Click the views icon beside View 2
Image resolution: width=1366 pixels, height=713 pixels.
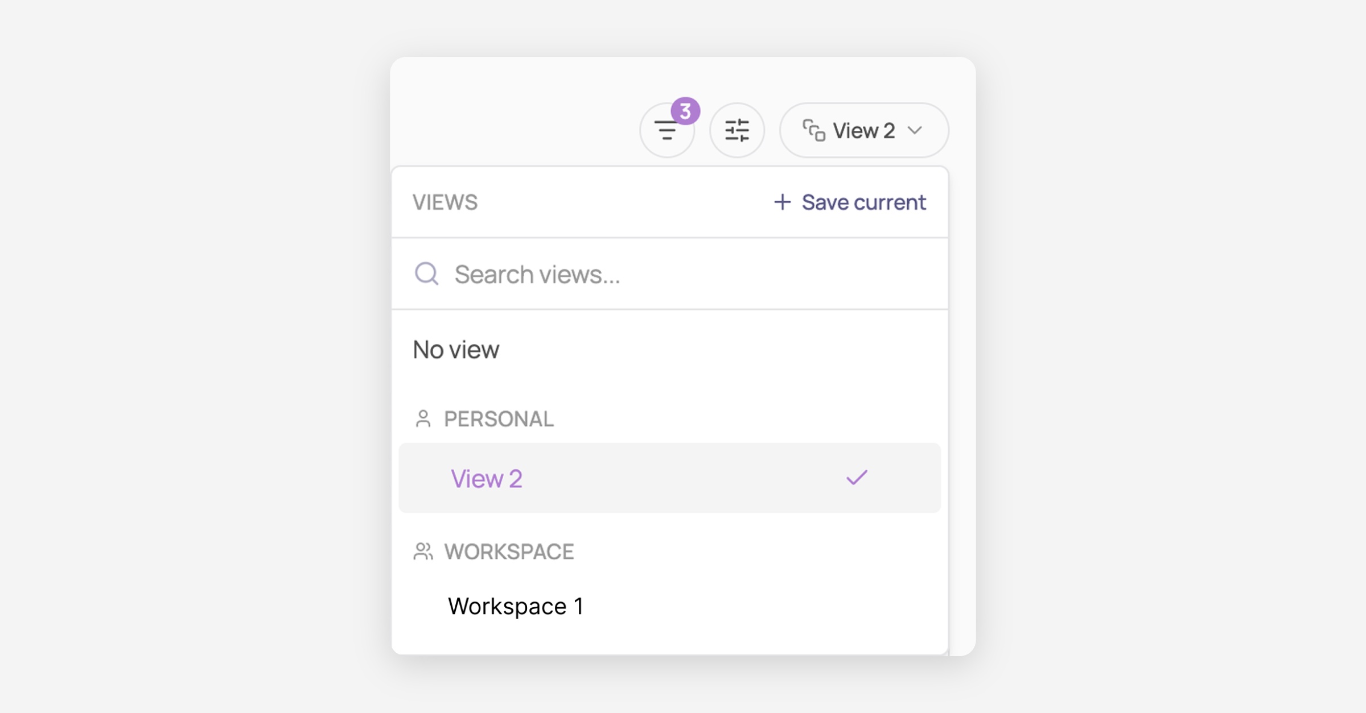point(814,130)
